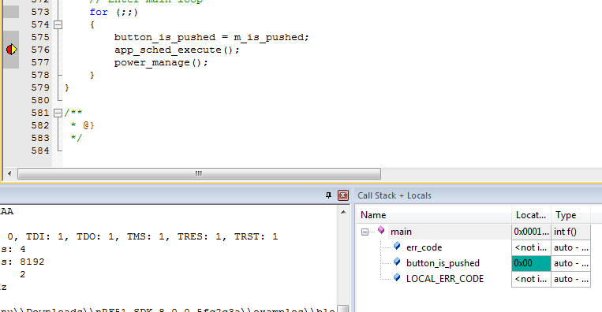Click the LOCAL_ERR_CODE variable icon
Viewport: 602px width, 312px height.
click(397, 277)
